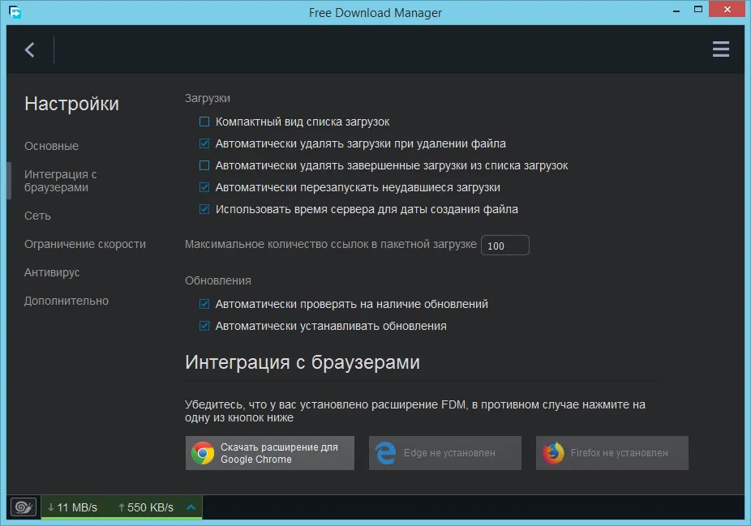751x526 pixels.
Task: Click the Обновления section label
Action: coord(218,280)
